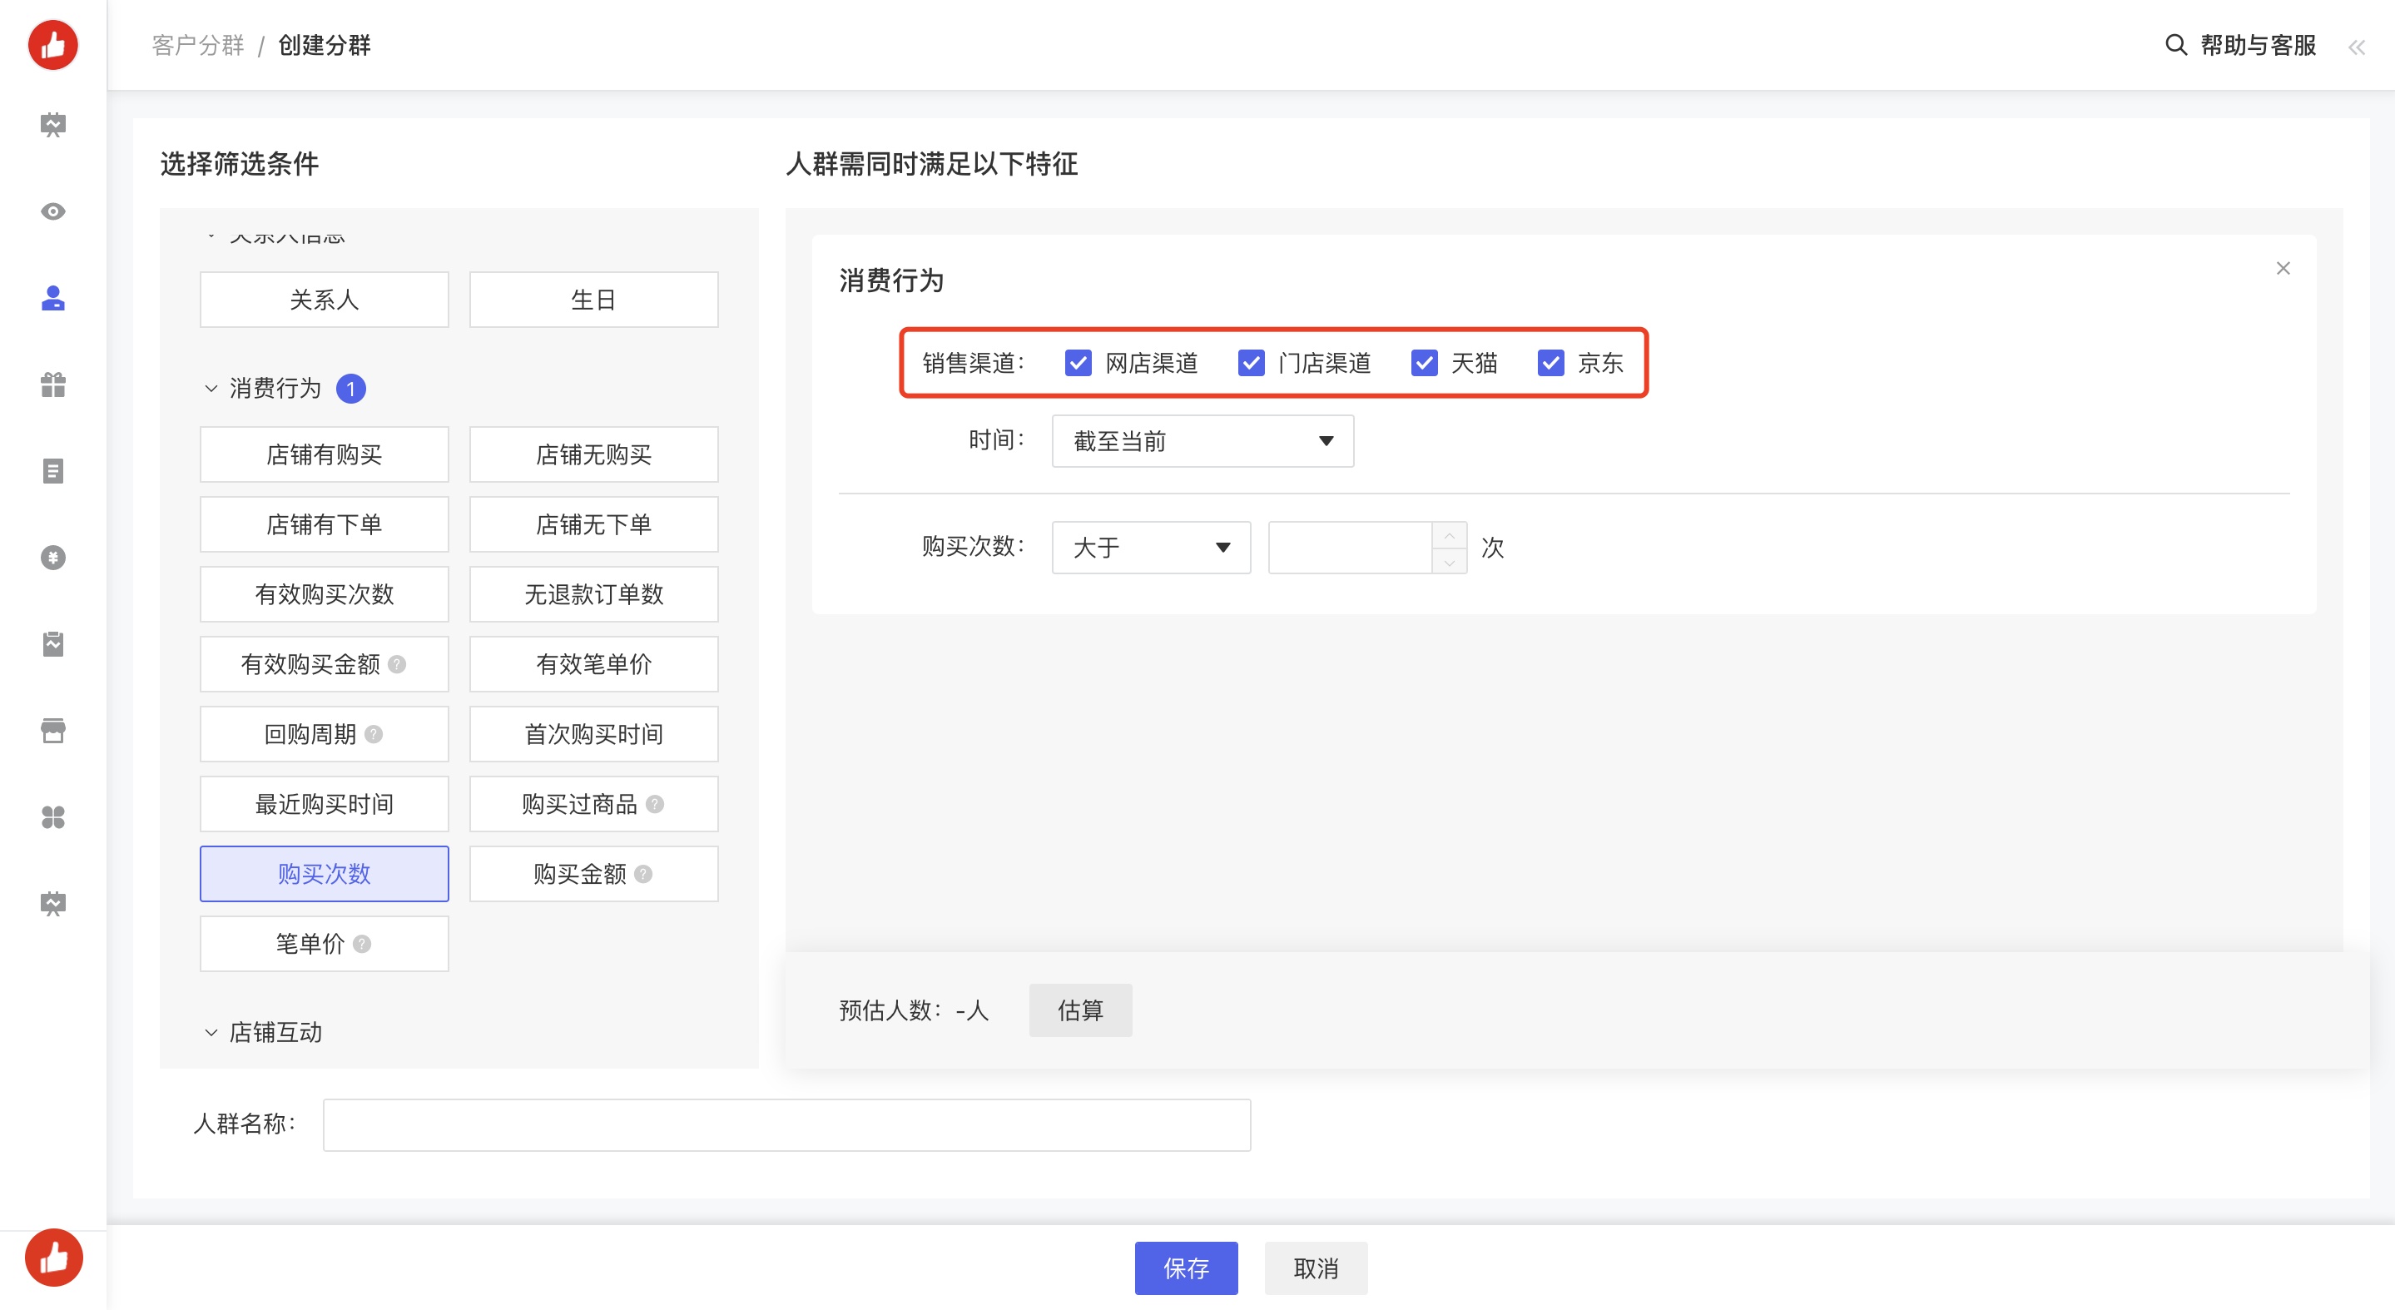2395x1310 pixels.
Task: Click the 取消 cancel button
Action: [x=1316, y=1268]
